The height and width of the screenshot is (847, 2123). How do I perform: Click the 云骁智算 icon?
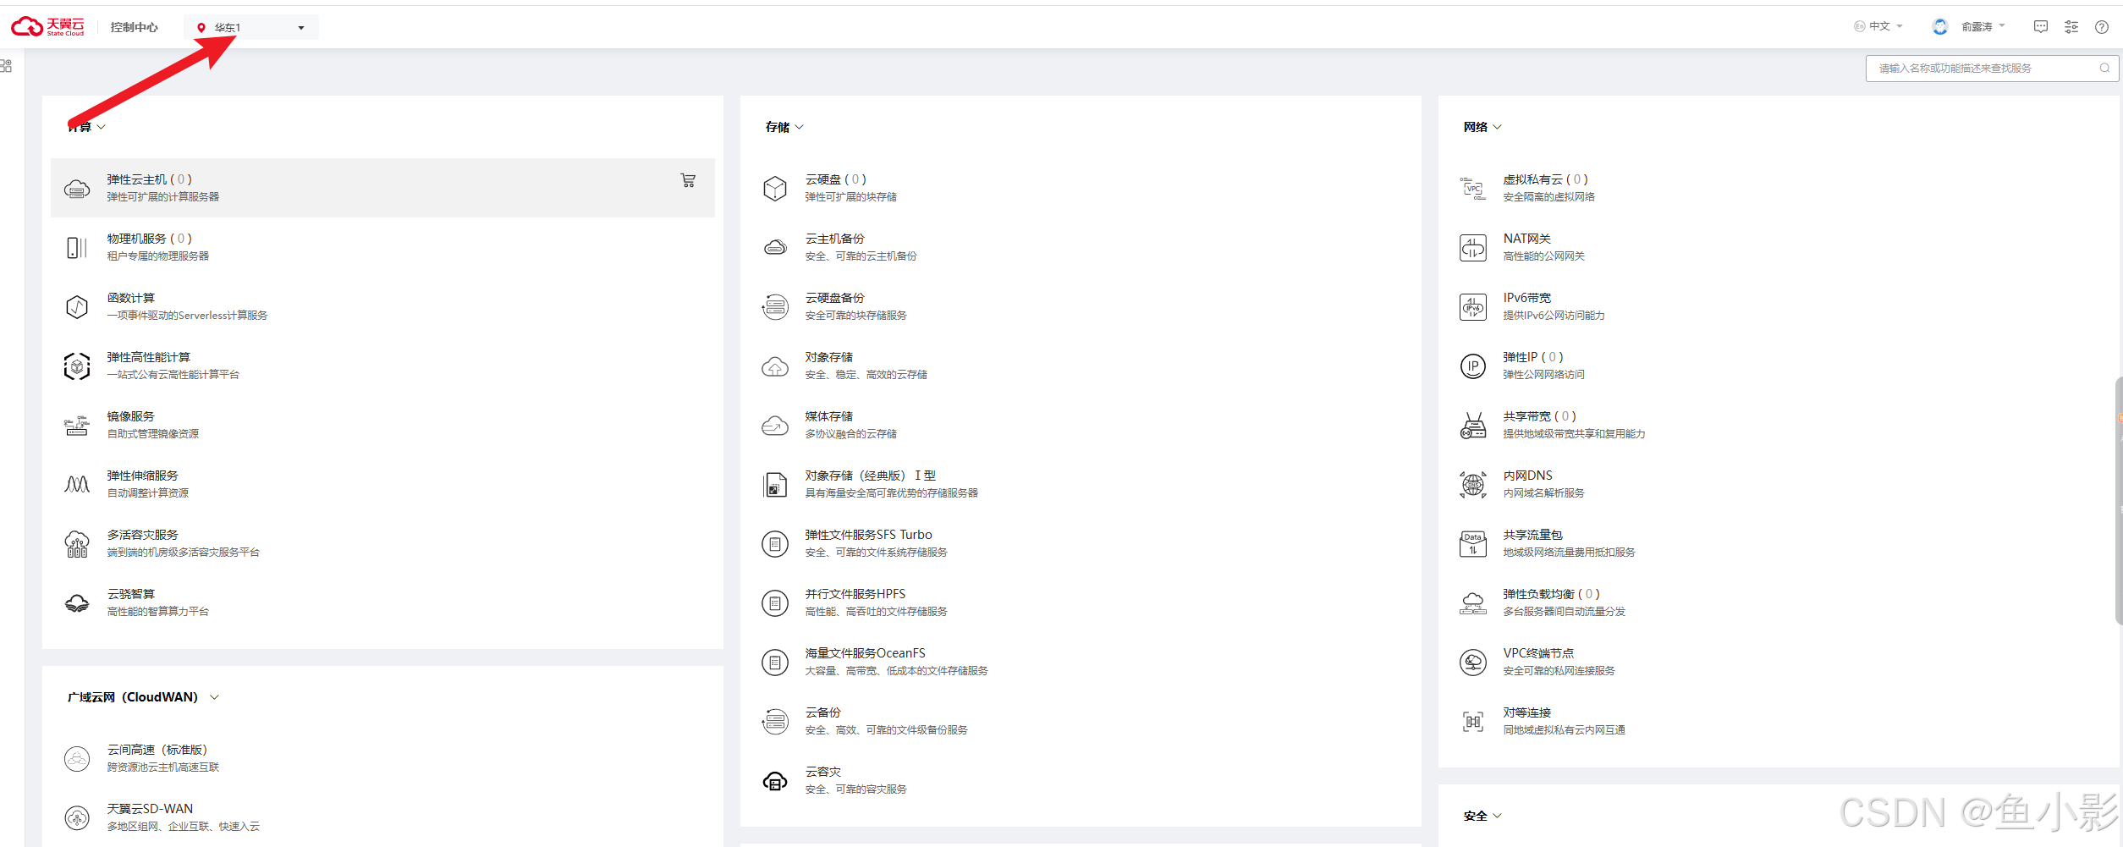point(77,602)
